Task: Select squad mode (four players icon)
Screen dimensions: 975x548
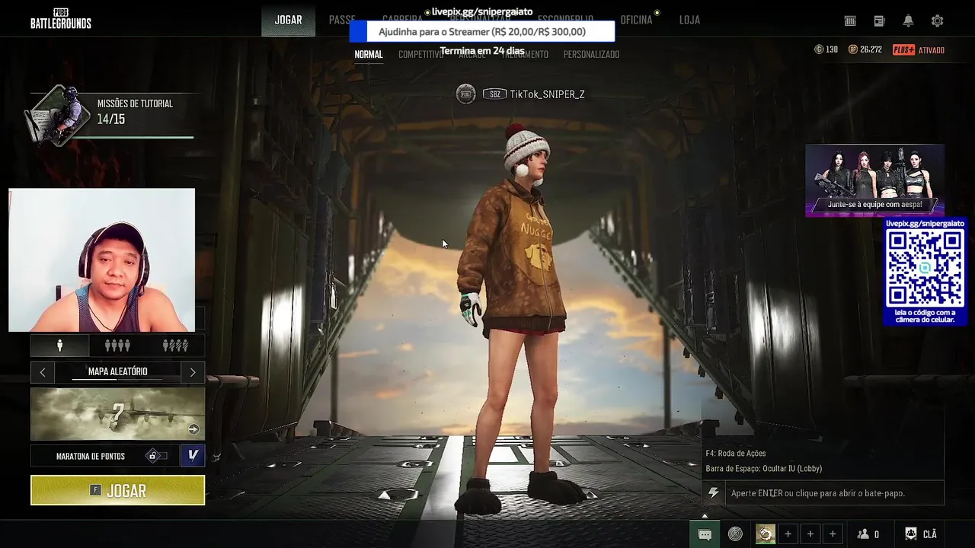Action: point(117,346)
